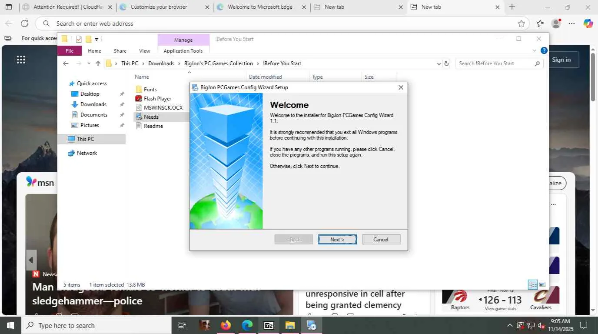Select the Flash Player file
Screen dimensions: 598x334
157,99
